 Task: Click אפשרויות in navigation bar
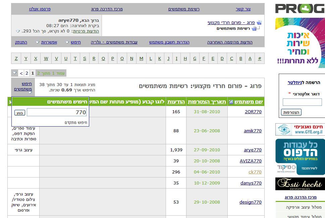[x=49, y=42]
